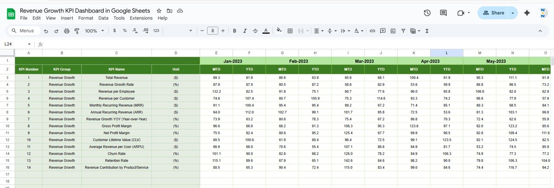Open the File menu
The image size is (554, 188).
(24, 18)
